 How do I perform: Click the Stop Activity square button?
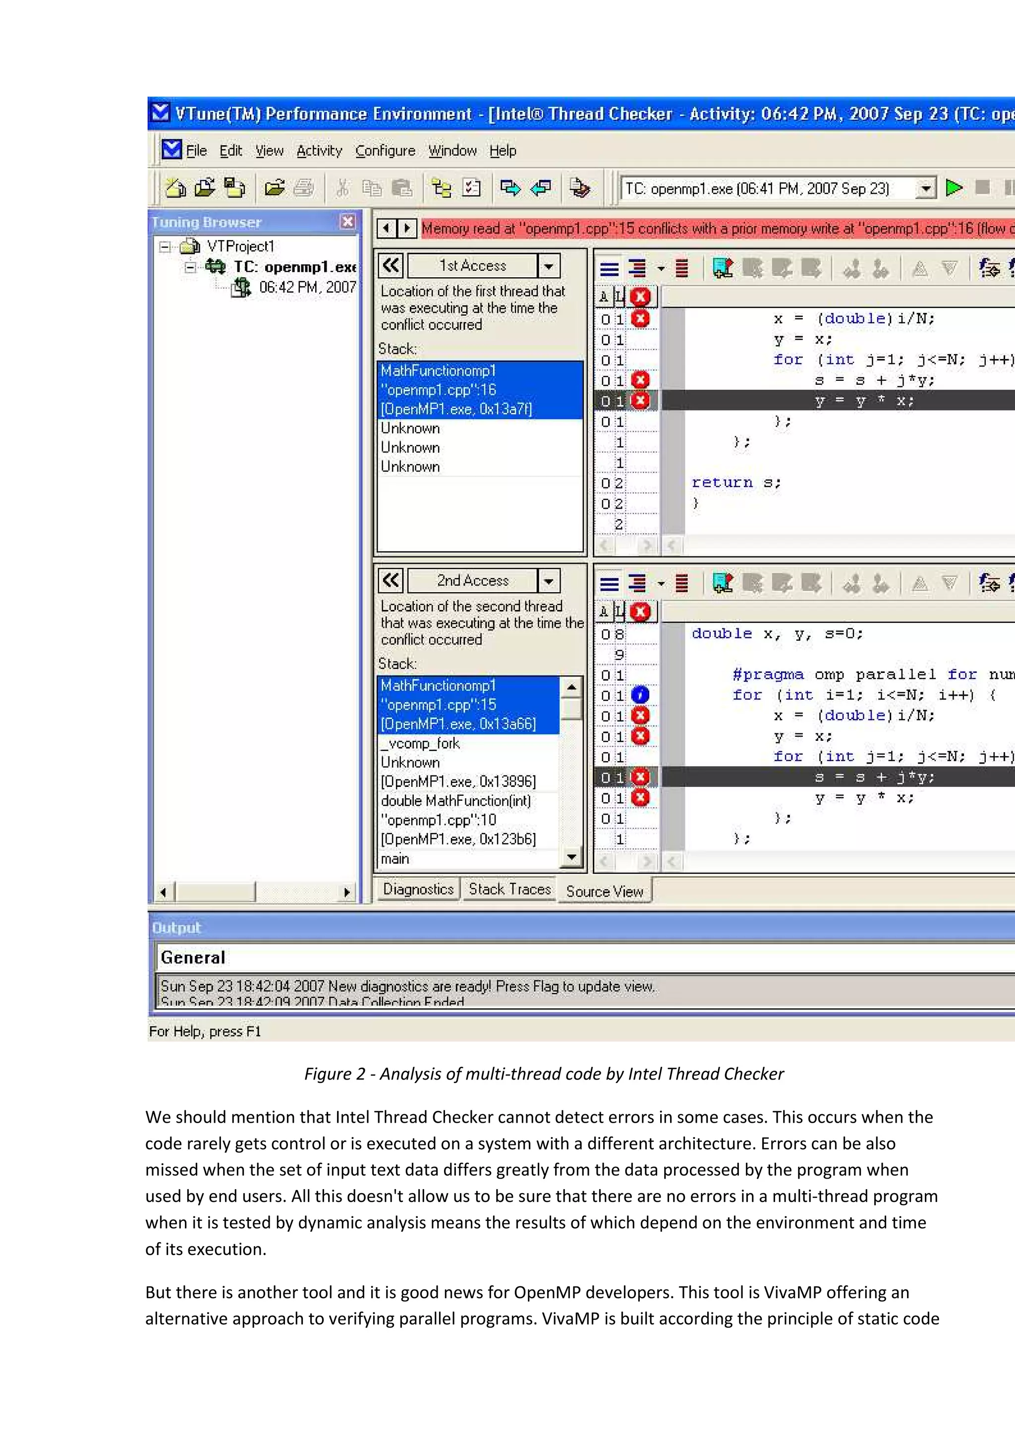point(982,187)
